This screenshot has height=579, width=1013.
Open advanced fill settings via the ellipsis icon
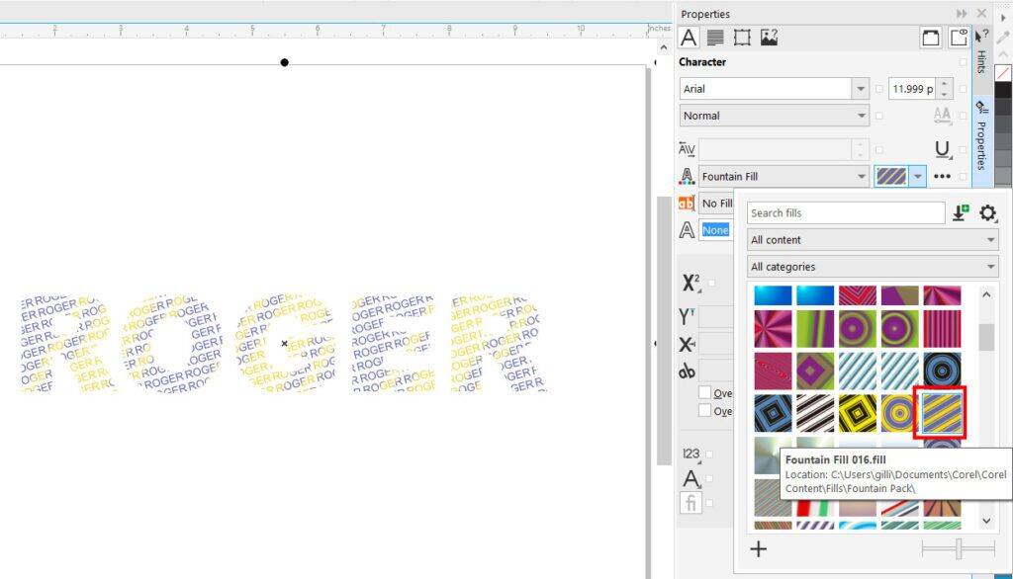click(x=942, y=176)
